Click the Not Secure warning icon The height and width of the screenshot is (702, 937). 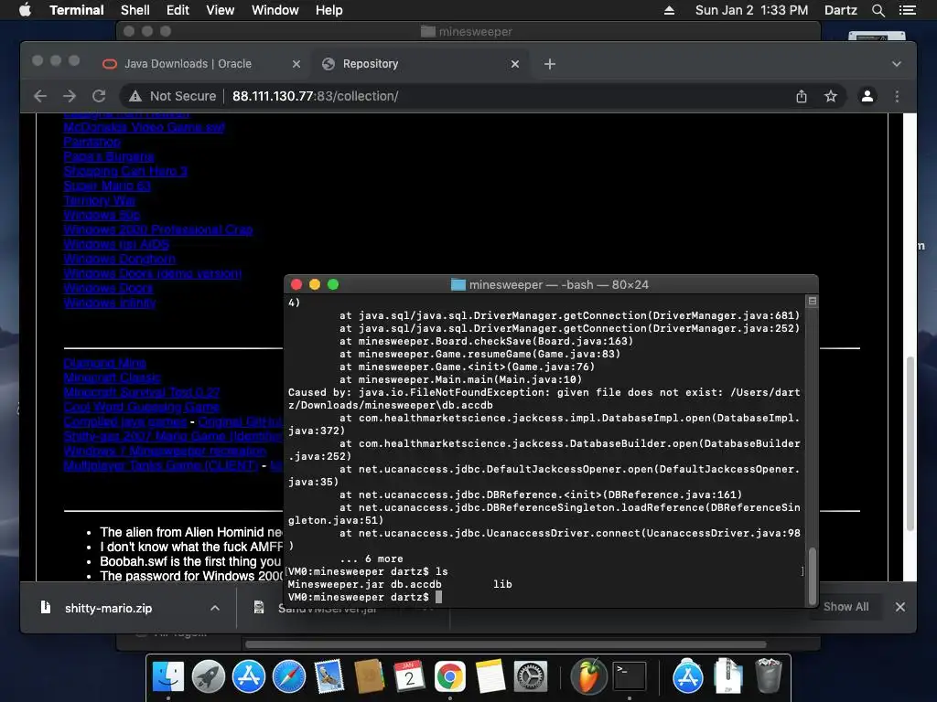(x=135, y=96)
